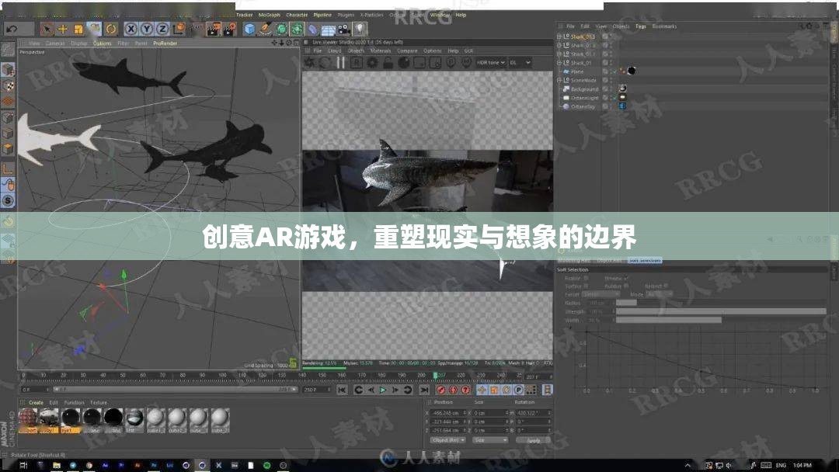Image resolution: width=839 pixels, height=472 pixels.
Task: Go to start of timeline
Action: click(342, 390)
